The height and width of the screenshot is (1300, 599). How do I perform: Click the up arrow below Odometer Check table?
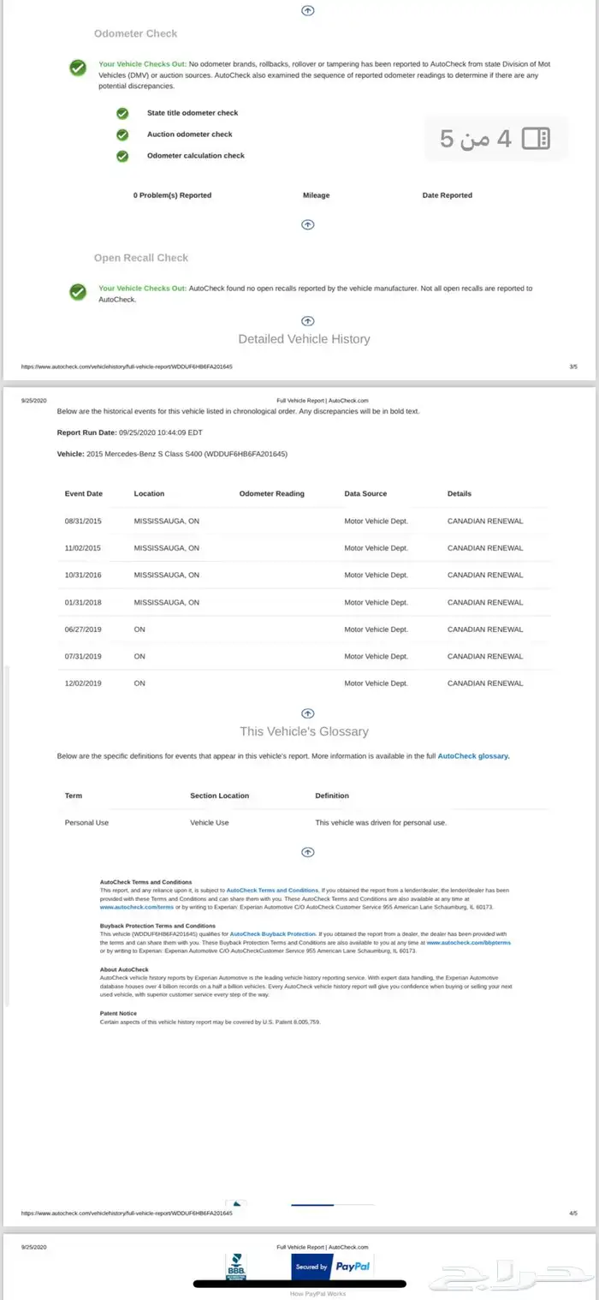(308, 224)
